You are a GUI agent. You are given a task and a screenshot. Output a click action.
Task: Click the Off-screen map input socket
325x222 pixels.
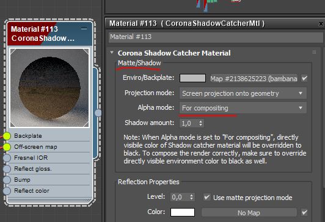[7, 147]
